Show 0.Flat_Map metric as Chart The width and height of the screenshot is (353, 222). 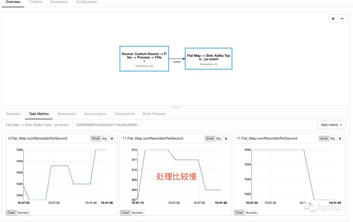click(x=11, y=213)
